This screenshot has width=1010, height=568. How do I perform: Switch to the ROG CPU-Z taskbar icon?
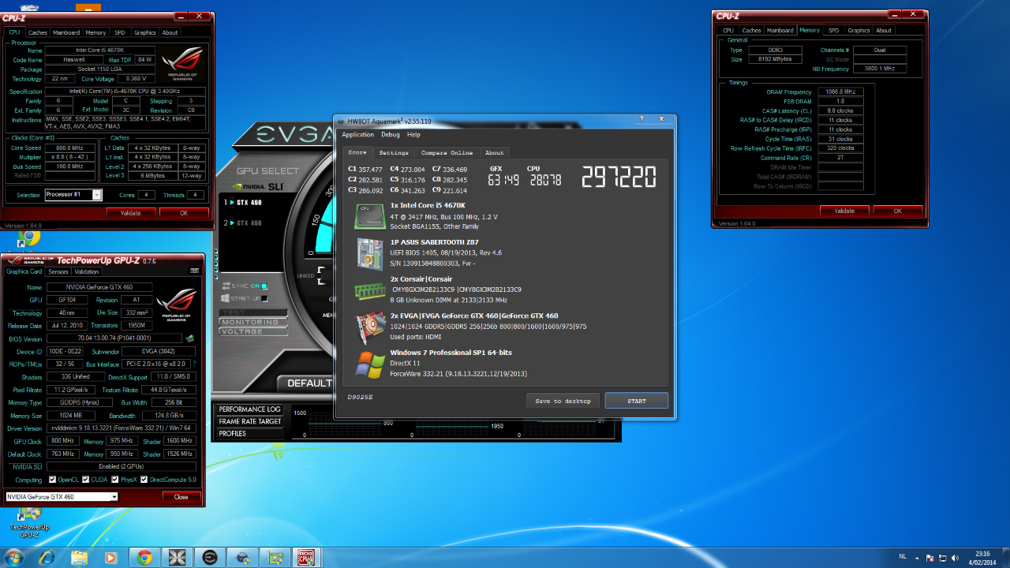307,558
